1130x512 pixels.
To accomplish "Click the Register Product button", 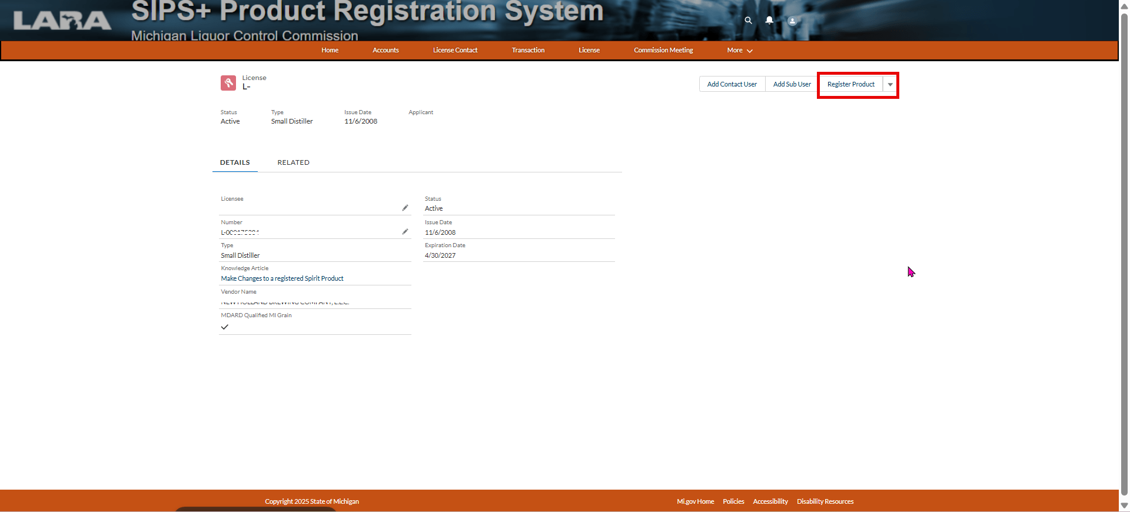I will pyautogui.click(x=850, y=85).
